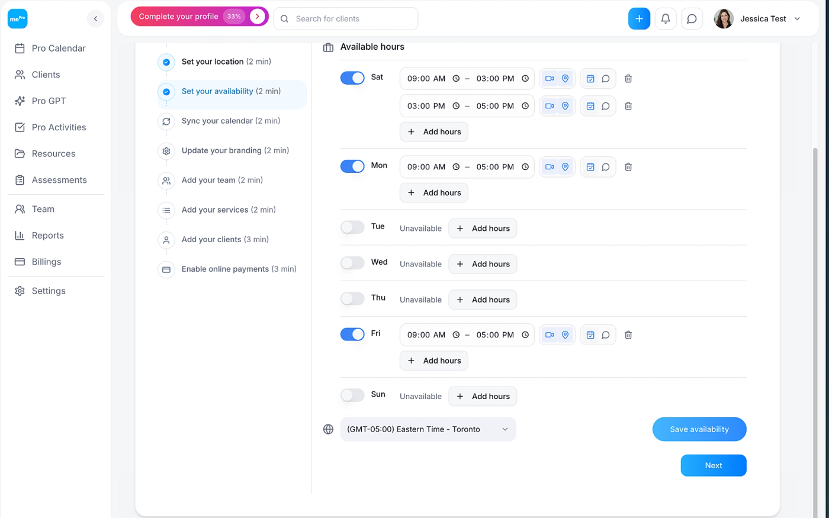Add hours for Tuesday
This screenshot has width=829, height=518.
click(483, 229)
